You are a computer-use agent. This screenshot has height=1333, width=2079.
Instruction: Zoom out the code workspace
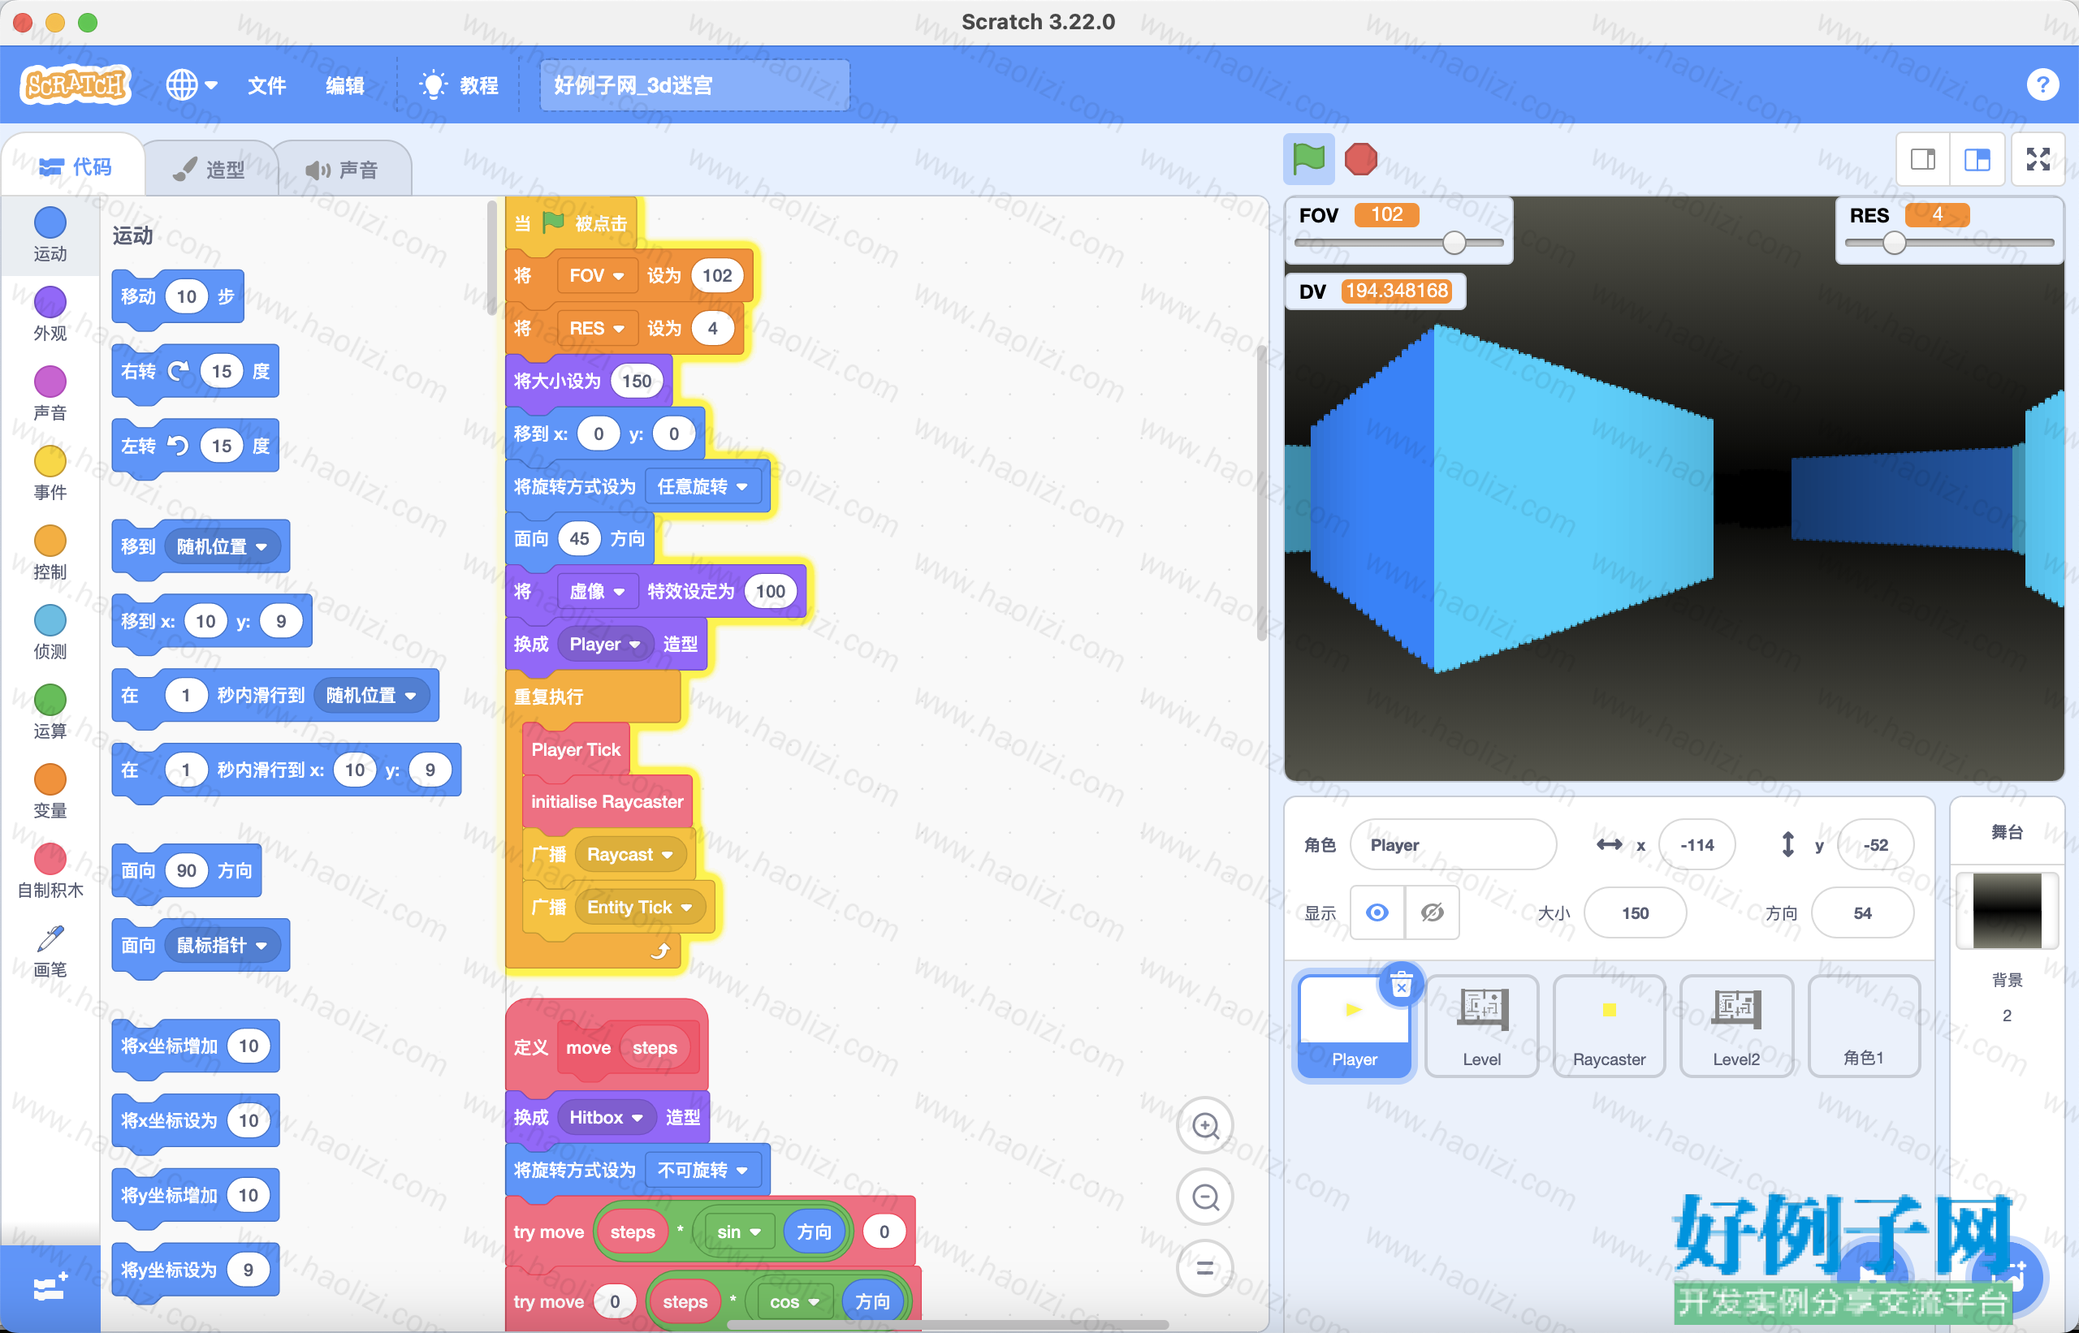pos(1205,1197)
